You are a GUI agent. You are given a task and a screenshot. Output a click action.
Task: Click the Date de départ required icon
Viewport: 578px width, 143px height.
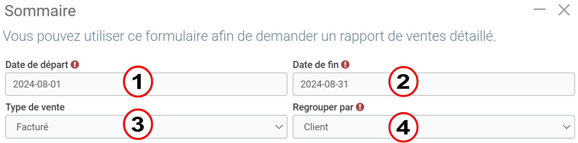75,65
